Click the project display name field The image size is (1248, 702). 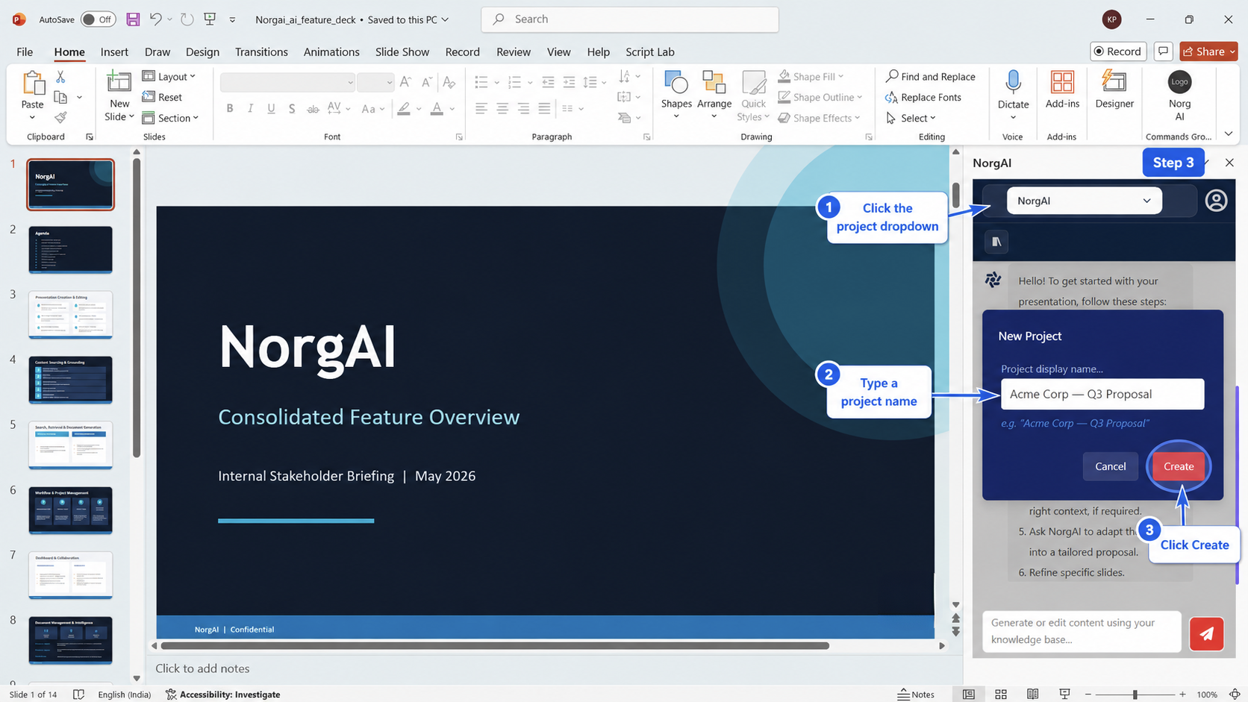coord(1102,394)
